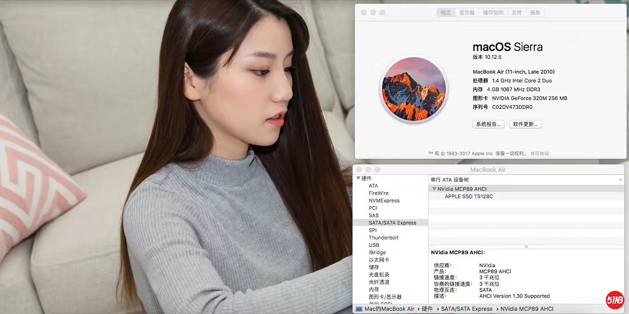Click the laptop icon in the path bar
This screenshot has width=629, height=314.
[x=359, y=309]
